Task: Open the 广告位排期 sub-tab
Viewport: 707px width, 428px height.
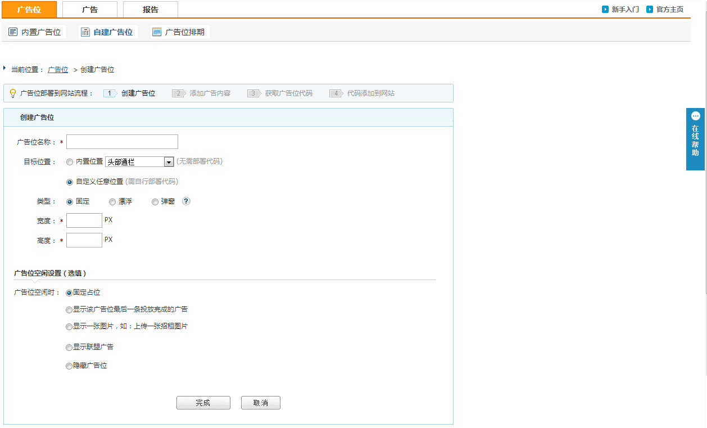Action: [179, 32]
